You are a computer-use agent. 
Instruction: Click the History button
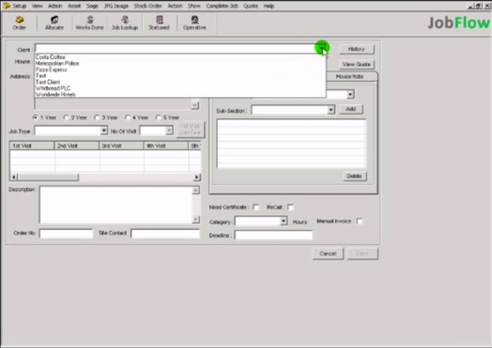pos(356,49)
